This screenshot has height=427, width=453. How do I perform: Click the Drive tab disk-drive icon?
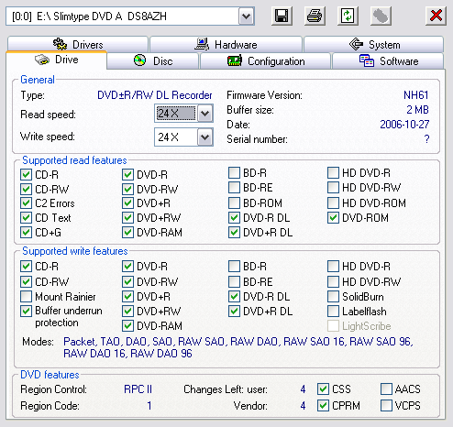coord(42,60)
